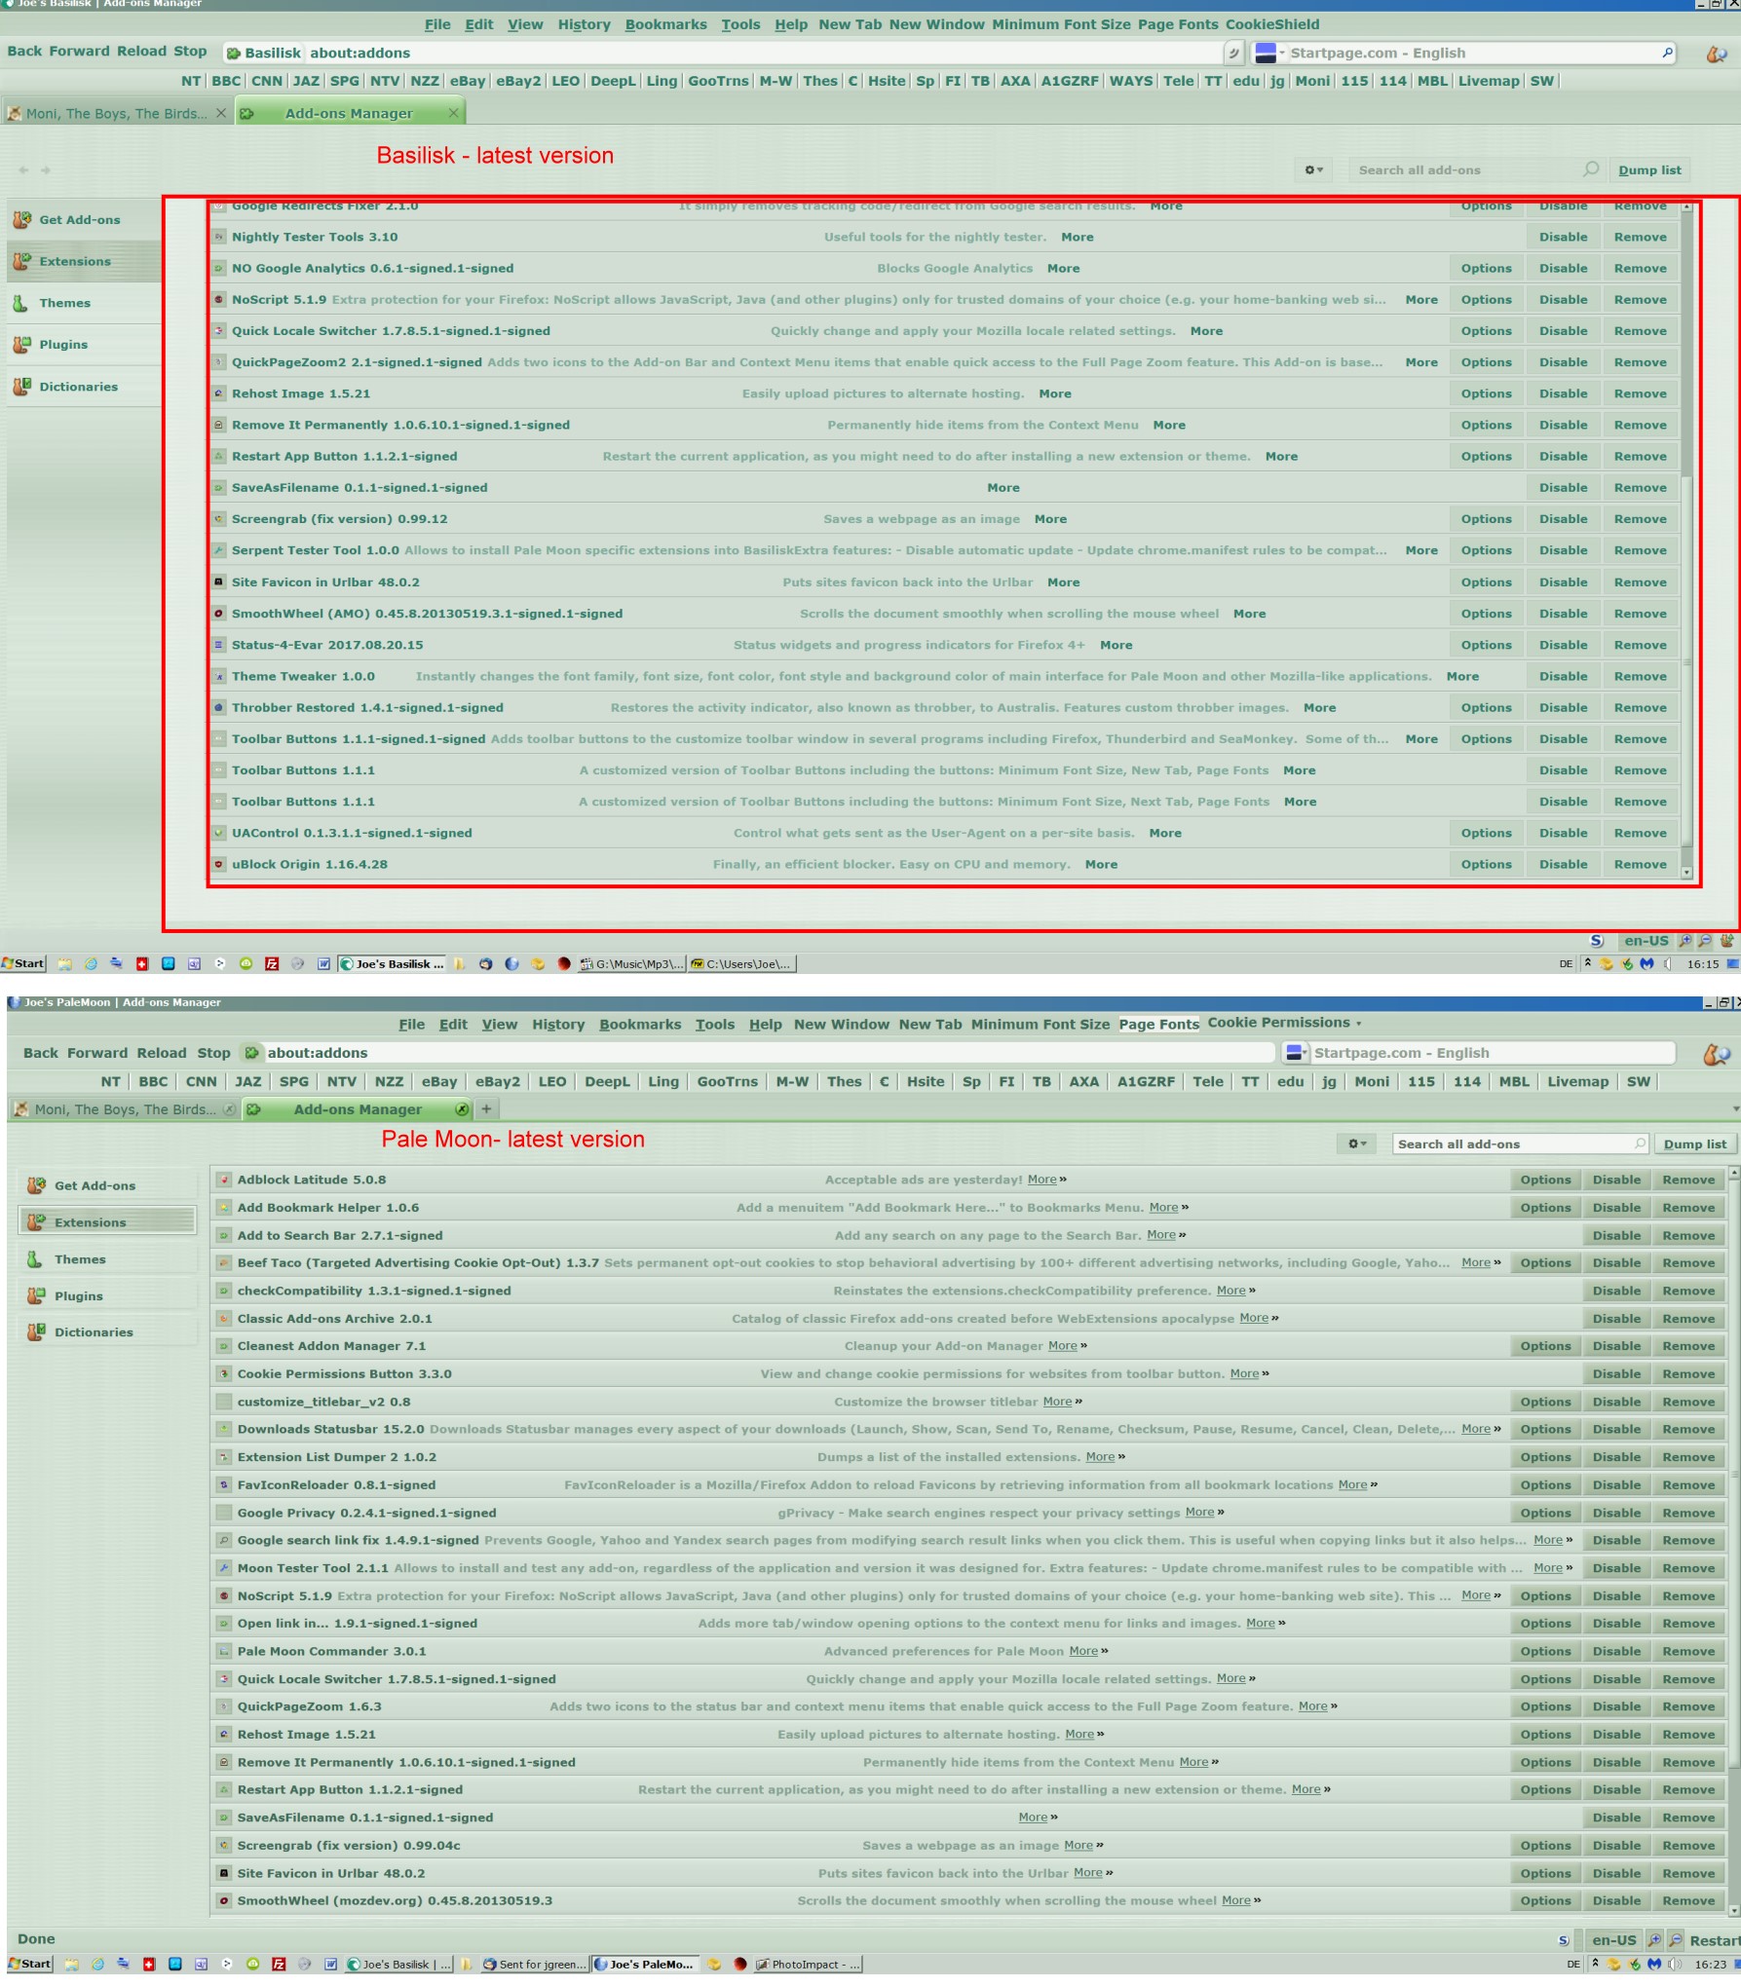This screenshot has width=1741, height=1987.
Task: Click the uBlock Origin extension icon
Action: (x=219, y=864)
